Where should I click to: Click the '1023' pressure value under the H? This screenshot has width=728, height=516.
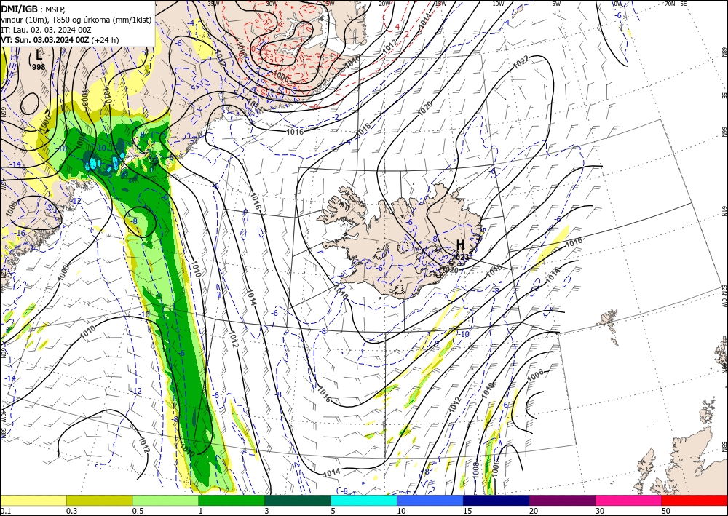pyautogui.click(x=459, y=257)
